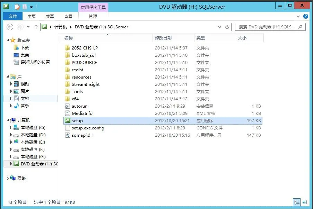313x209 pixels.
Task: Click the autorun 安装信息 file icon
Action: pyautogui.click(x=68, y=106)
